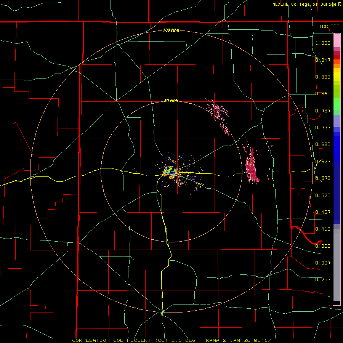This screenshot has height=343, width=343.
Task: Click the [CC] legend header
Action: click(325, 26)
